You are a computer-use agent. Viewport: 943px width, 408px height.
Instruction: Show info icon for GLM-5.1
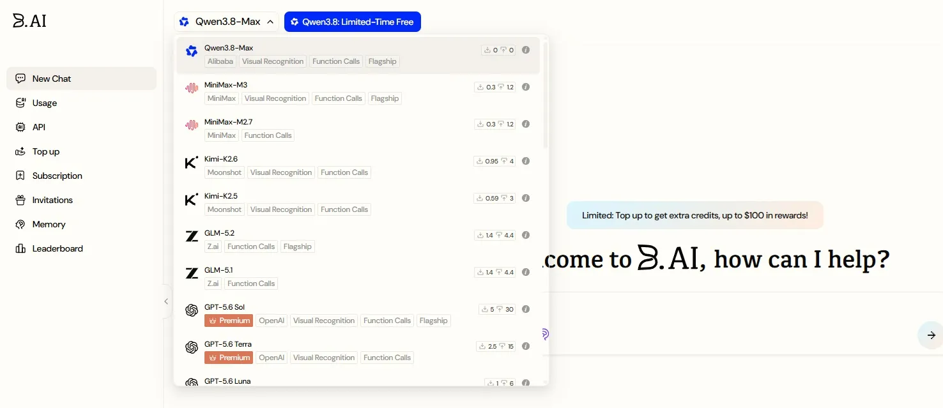point(526,272)
